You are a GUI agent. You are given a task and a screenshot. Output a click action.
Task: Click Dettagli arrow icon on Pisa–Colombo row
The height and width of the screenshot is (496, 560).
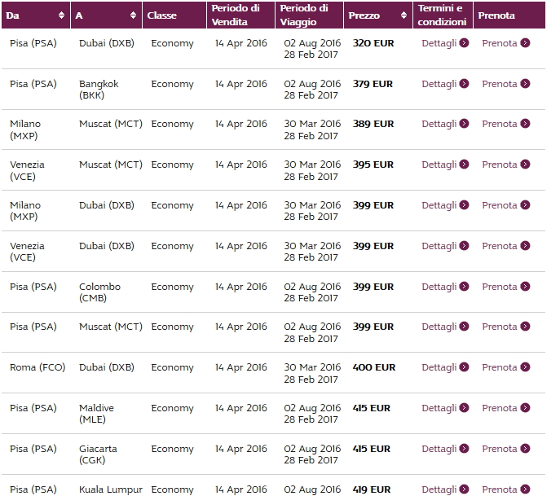[464, 287]
